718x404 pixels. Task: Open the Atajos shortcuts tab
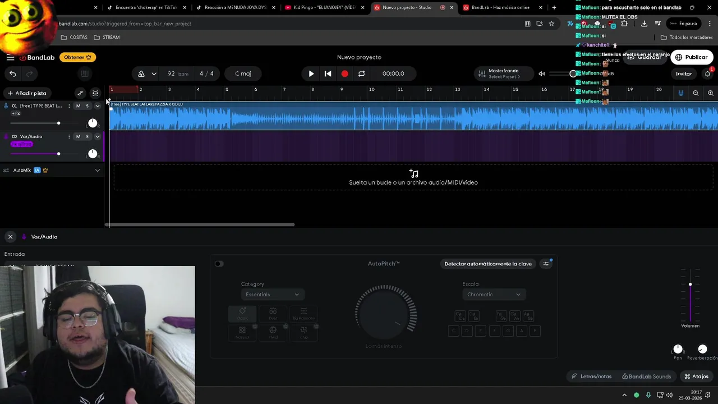pyautogui.click(x=696, y=377)
